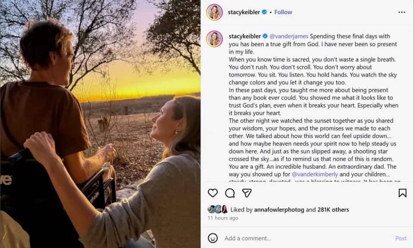This screenshot has width=414, height=248.
Task: Open comments via the speech bubble icon
Action: tap(230, 193)
